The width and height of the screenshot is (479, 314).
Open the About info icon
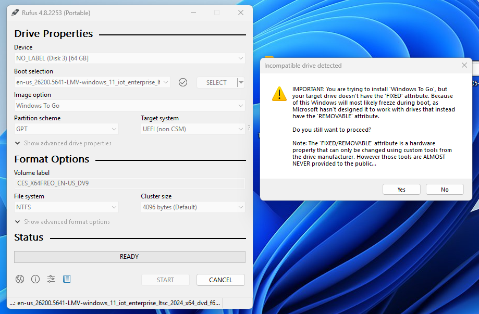coord(35,279)
